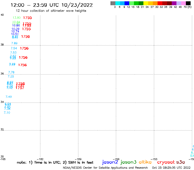194x170 pixels.
Task: Click the black swatch ending the color scale
Action: tap(188, 3)
